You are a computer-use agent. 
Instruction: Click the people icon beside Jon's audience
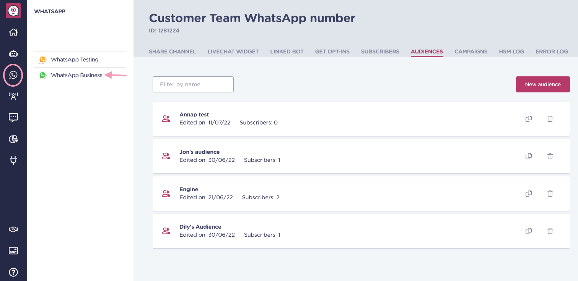click(x=166, y=156)
